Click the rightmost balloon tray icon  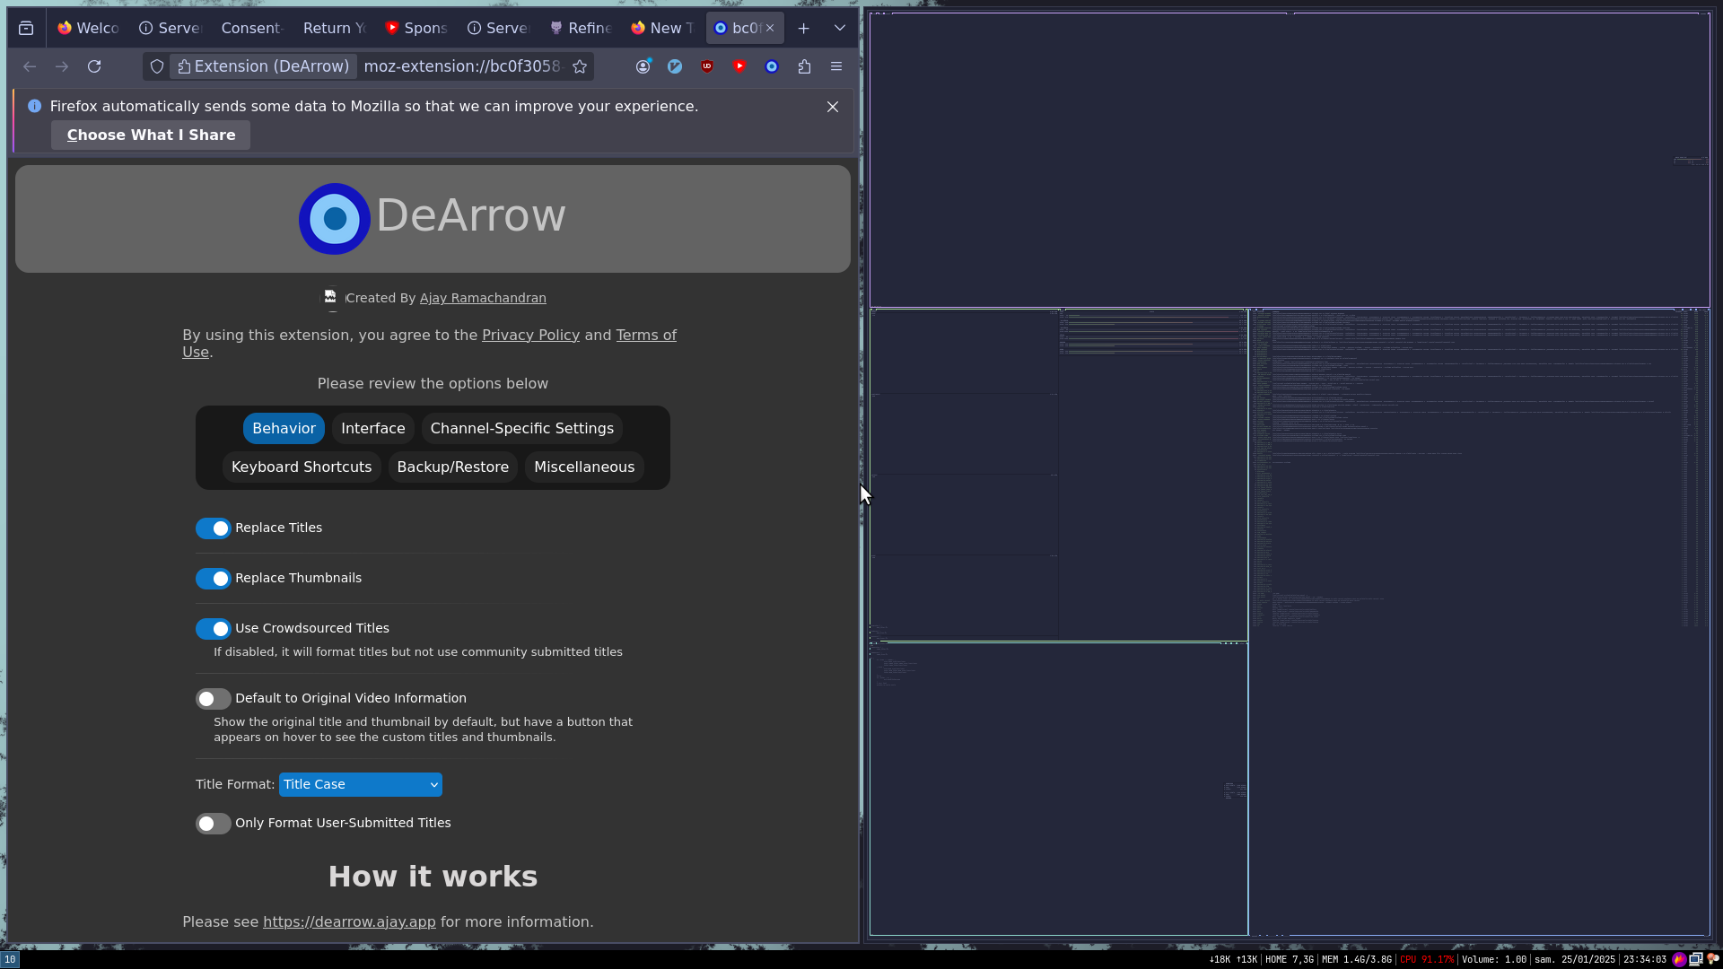point(1712,958)
